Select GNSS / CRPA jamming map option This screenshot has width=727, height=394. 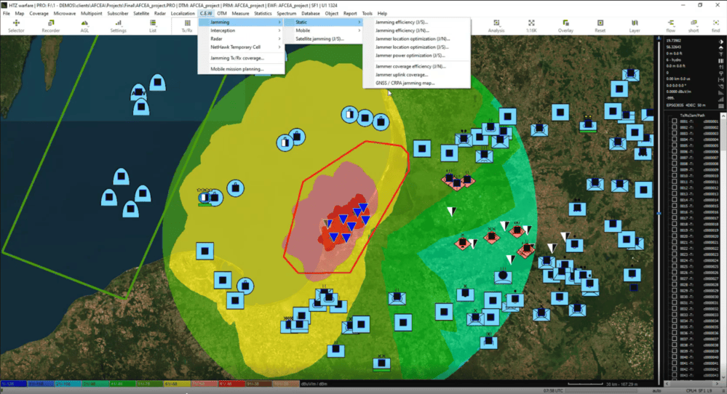(x=405, y=83)
